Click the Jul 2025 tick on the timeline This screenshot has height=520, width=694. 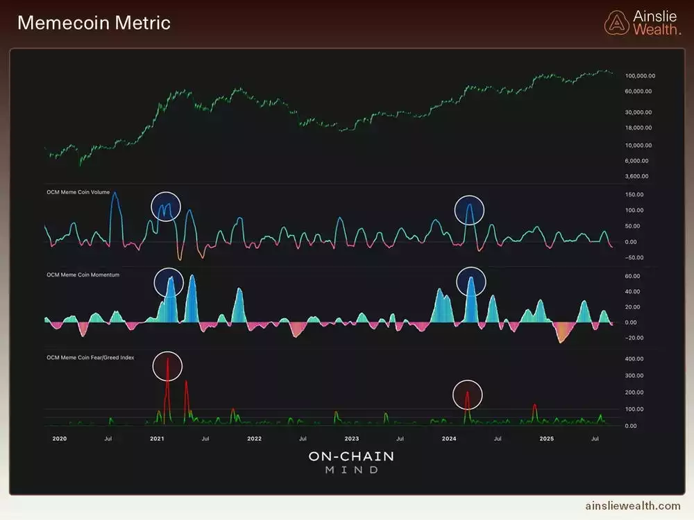595,438
